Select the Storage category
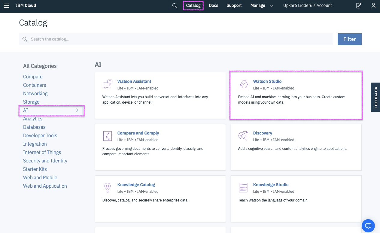Viewport: 380px width, 233px height. pyautogui.click(x=31, y=102)
